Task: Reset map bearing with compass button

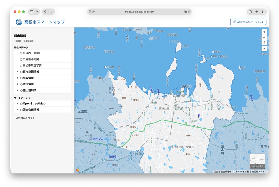Action: coord(264,42)
